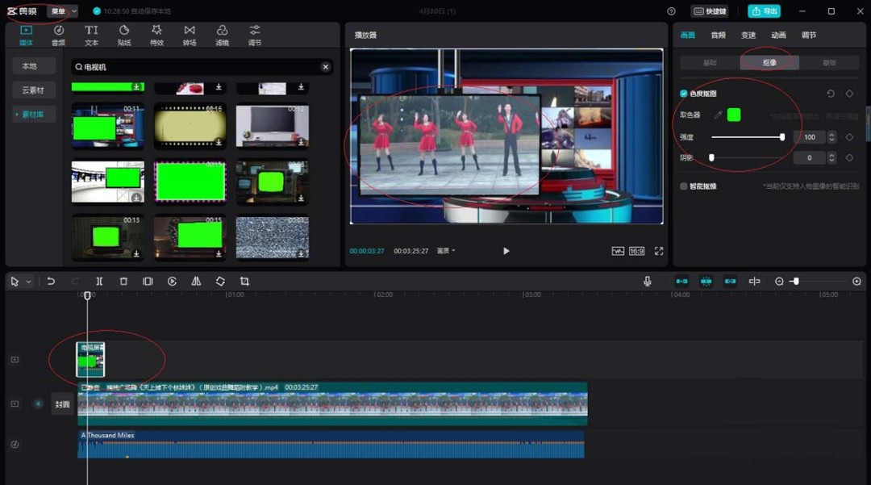Viewport: 871px width, 485px height.
Task: Click the delete trash icon in timeline toolbar
Action: tap(123, 282)
